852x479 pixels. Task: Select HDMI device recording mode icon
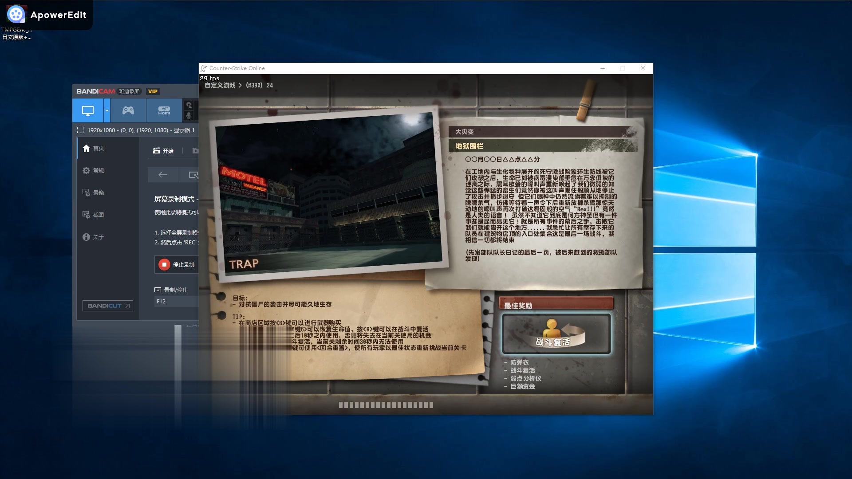(164, 110)
